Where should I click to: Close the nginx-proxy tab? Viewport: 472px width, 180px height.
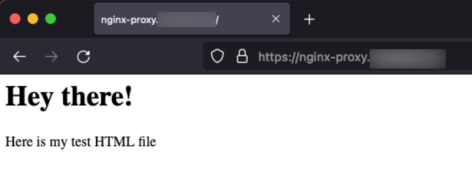[276, 19]
